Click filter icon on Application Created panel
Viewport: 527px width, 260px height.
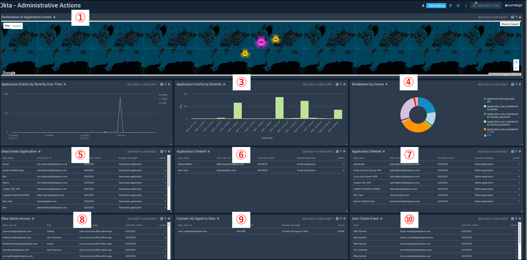341,151
